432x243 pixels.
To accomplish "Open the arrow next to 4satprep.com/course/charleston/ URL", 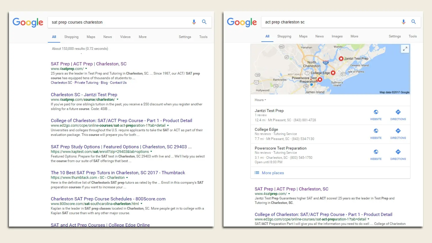I will [118, 100].
